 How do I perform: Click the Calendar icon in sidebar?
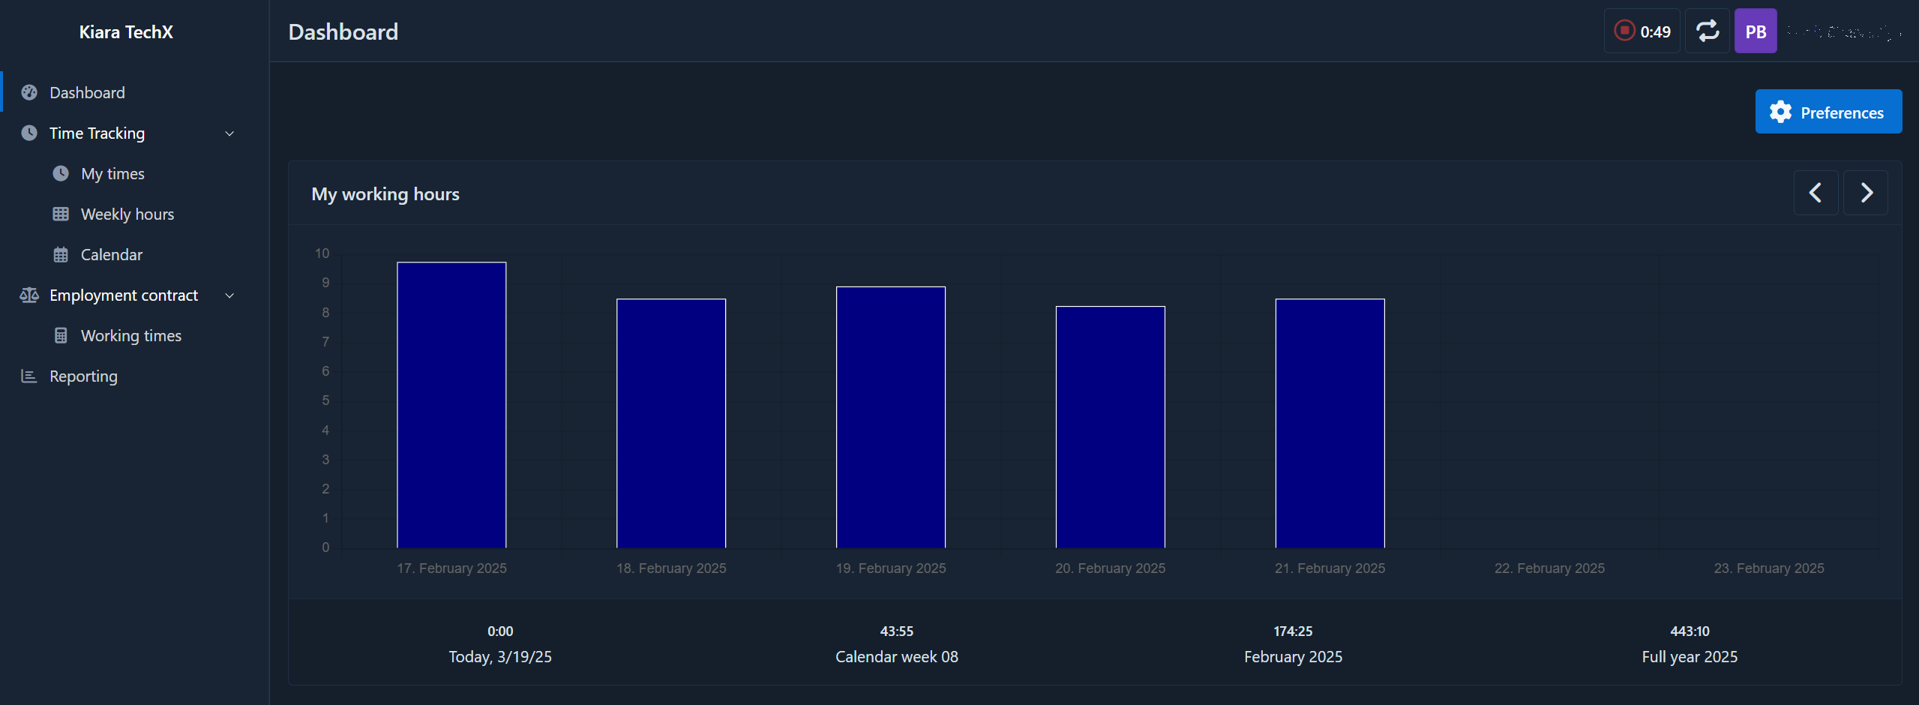(61, 254)
